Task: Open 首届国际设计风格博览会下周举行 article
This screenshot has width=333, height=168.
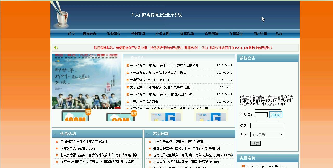Action: 84,142
